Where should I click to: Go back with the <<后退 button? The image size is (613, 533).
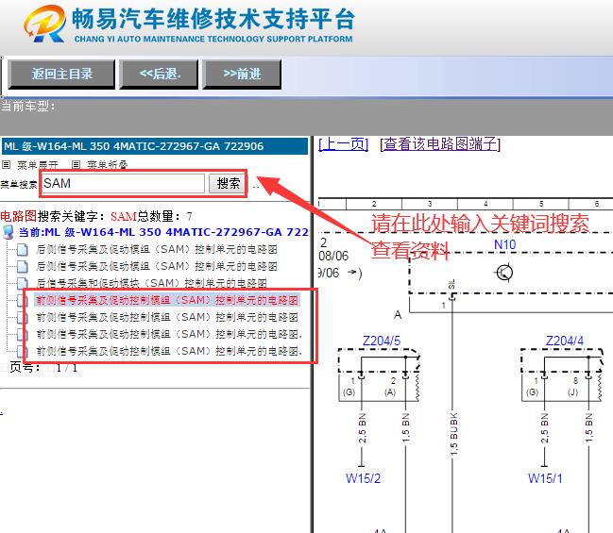coord(159,75)
